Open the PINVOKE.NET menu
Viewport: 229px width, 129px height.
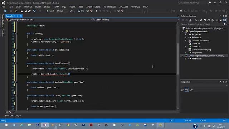[x=110, y=7]
